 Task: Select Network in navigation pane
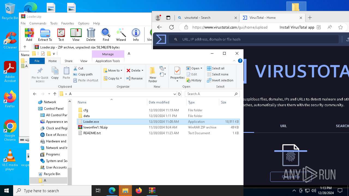pos(50,102)
